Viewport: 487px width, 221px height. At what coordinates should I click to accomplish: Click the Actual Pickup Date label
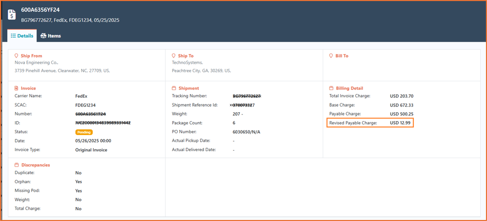pyautogui.click(x=192, y=141)
